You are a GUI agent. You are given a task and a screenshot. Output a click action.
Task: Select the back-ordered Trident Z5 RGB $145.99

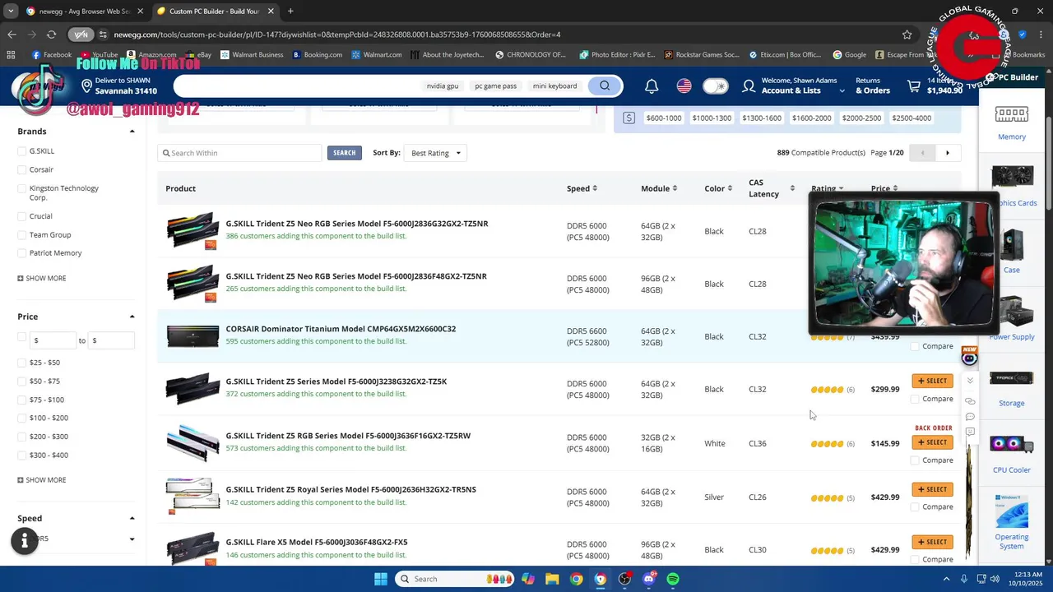point(932,442)
